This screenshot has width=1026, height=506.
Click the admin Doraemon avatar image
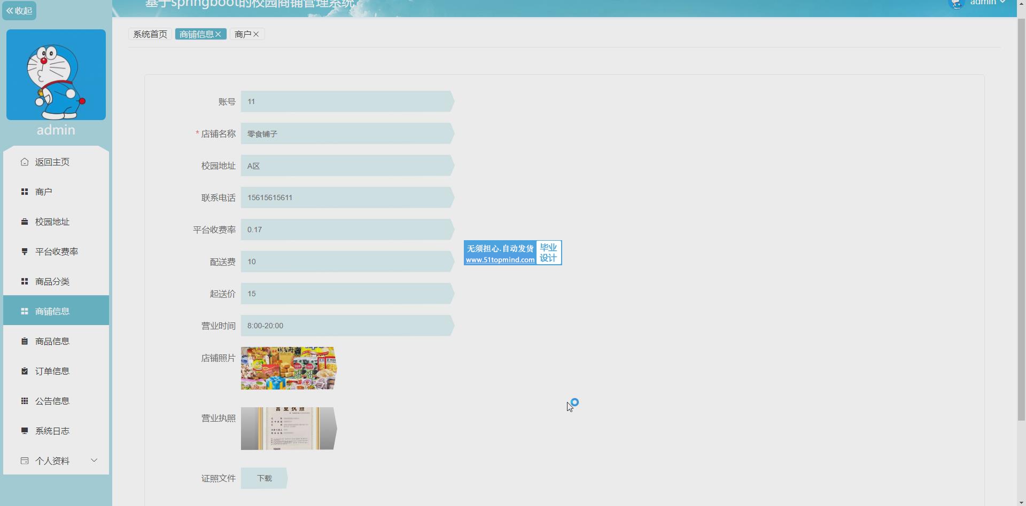point(56,75)
